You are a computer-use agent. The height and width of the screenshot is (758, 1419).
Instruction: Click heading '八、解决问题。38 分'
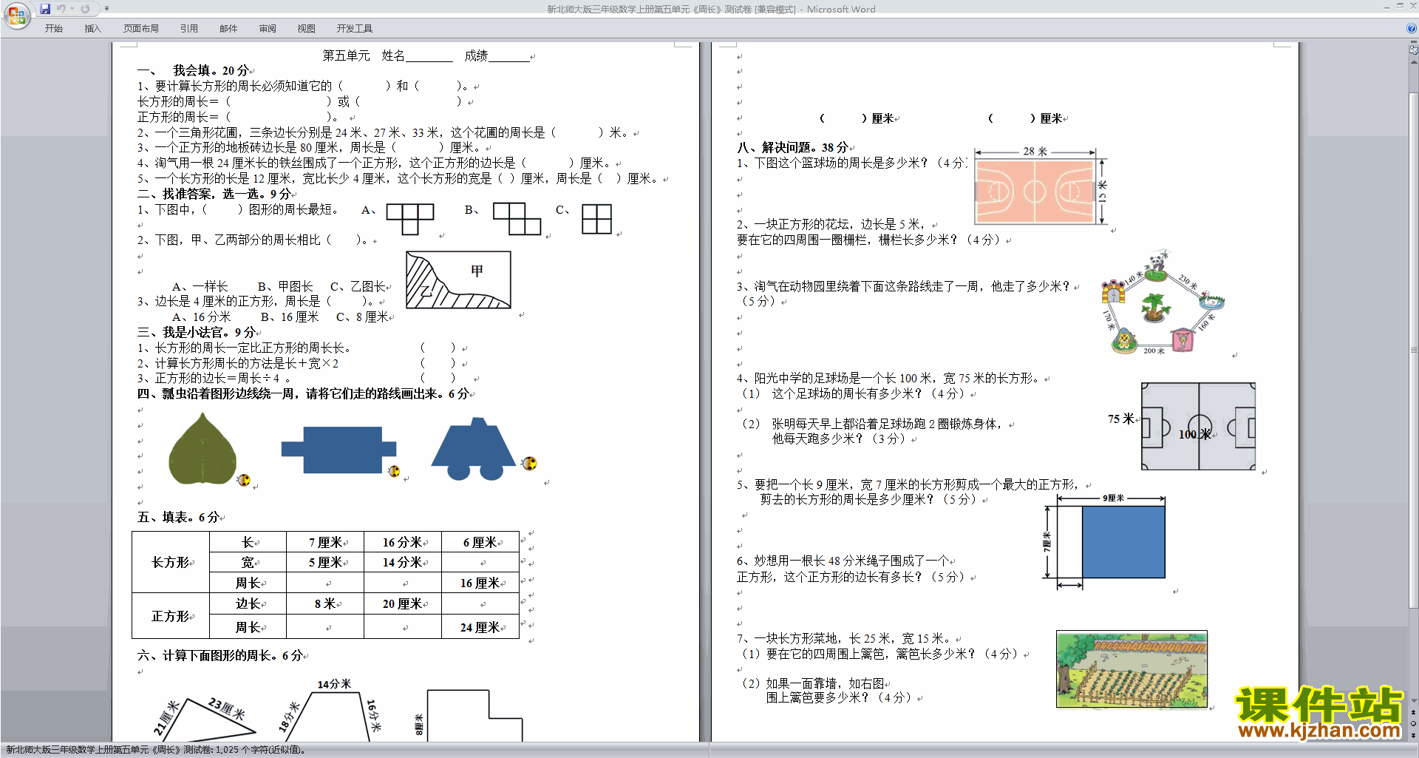pyautogui.click(x=792, y=147)
